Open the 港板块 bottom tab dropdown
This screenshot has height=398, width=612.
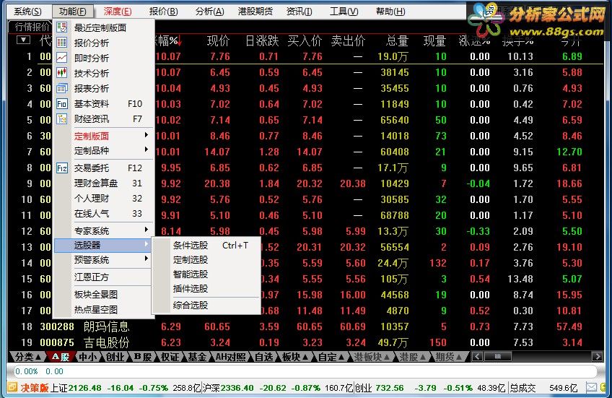(372, 357)
